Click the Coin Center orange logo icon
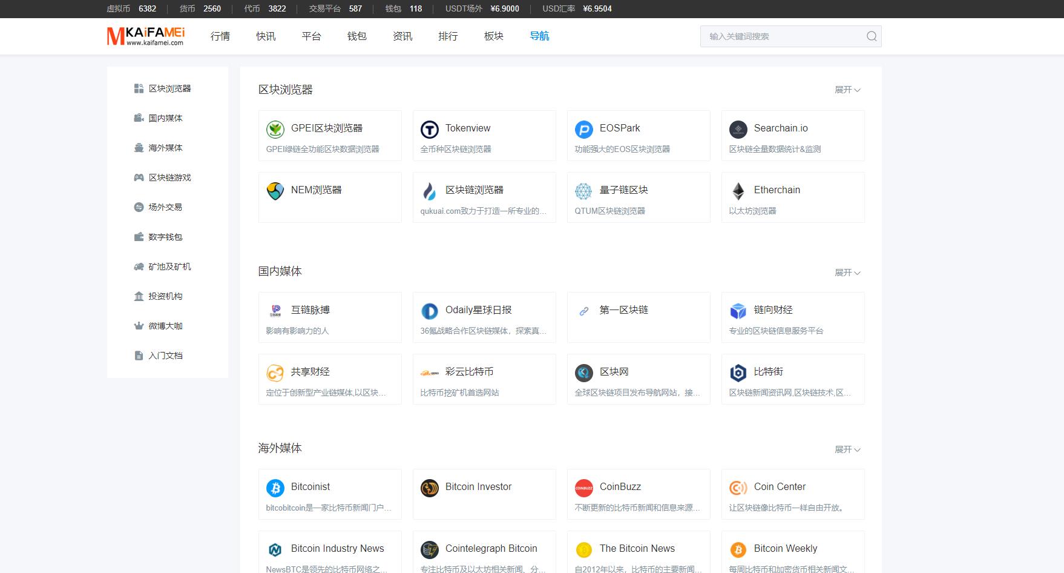The height and width of the screenshot is (573, 1064). click(738, 488)
